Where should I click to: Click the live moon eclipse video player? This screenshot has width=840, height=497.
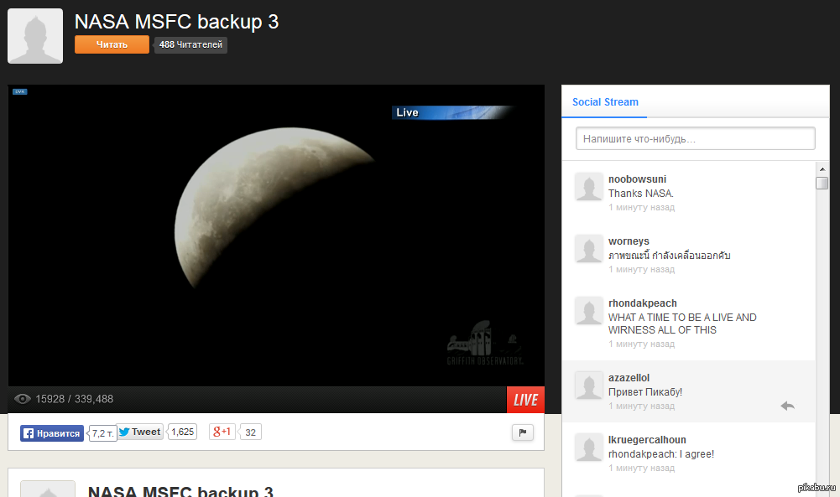(x=276, y=236)
